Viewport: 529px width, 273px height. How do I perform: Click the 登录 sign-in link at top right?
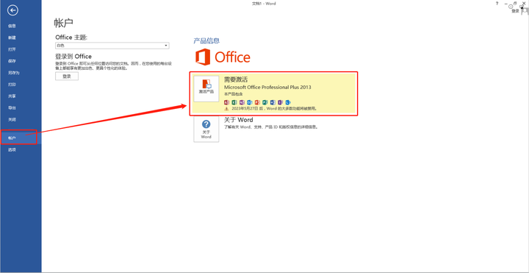[x=515, y=11]
